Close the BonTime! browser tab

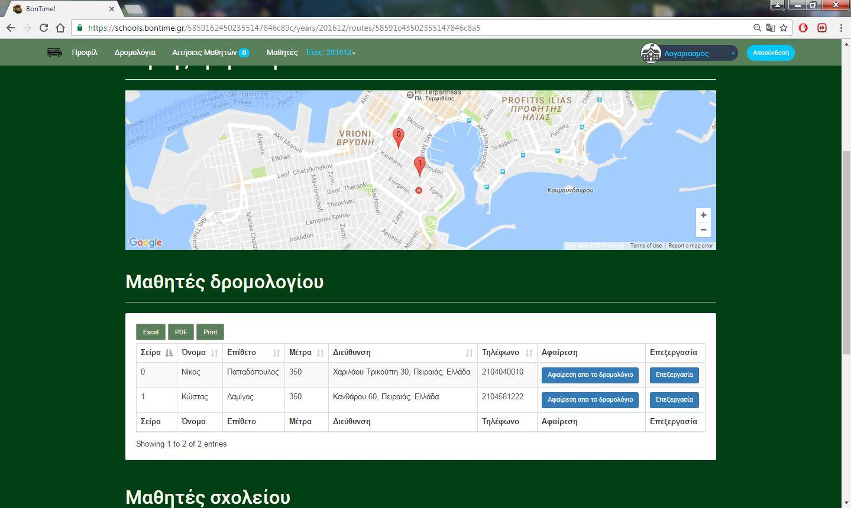tap(112, 9)
